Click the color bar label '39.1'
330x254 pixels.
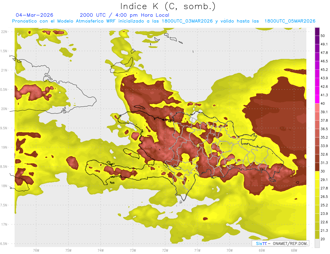324,112
